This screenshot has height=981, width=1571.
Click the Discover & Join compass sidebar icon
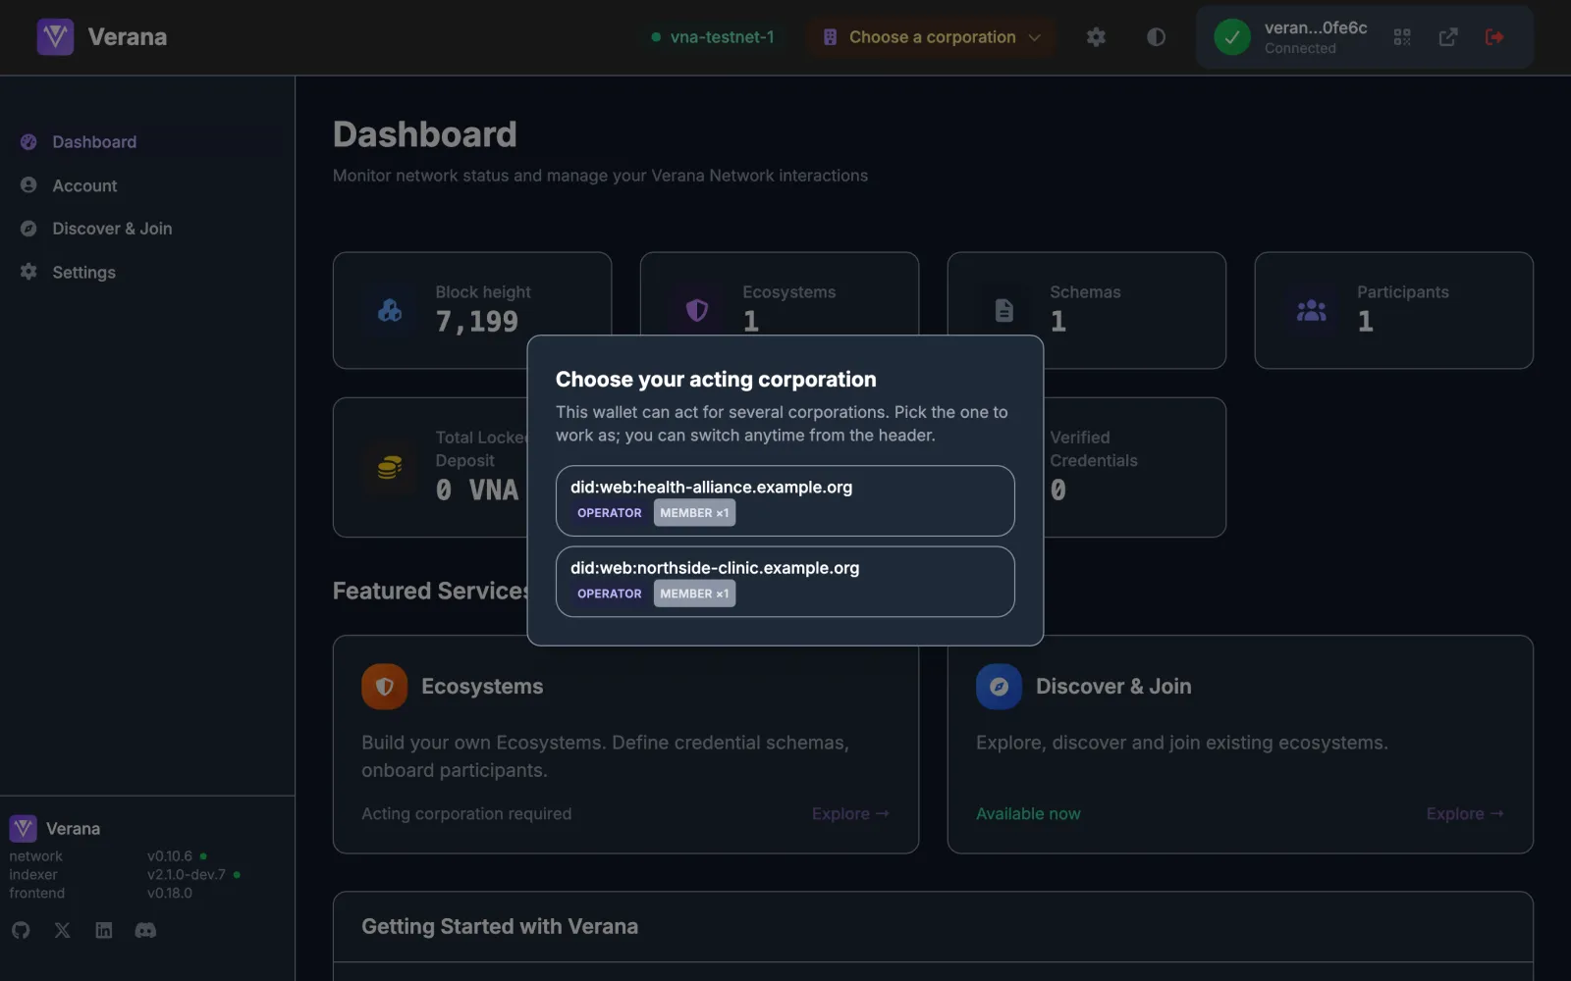[x=28, y=229]
